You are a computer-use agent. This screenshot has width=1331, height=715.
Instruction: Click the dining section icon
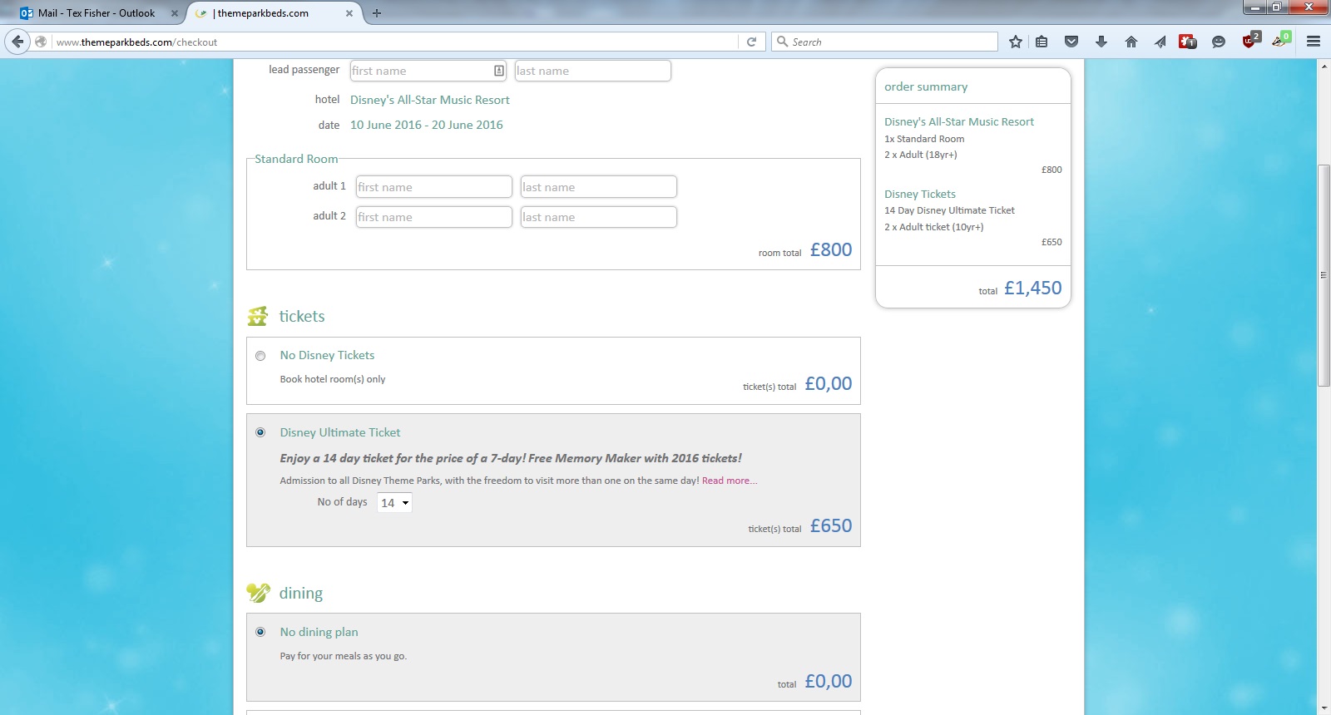coord(258,593)
